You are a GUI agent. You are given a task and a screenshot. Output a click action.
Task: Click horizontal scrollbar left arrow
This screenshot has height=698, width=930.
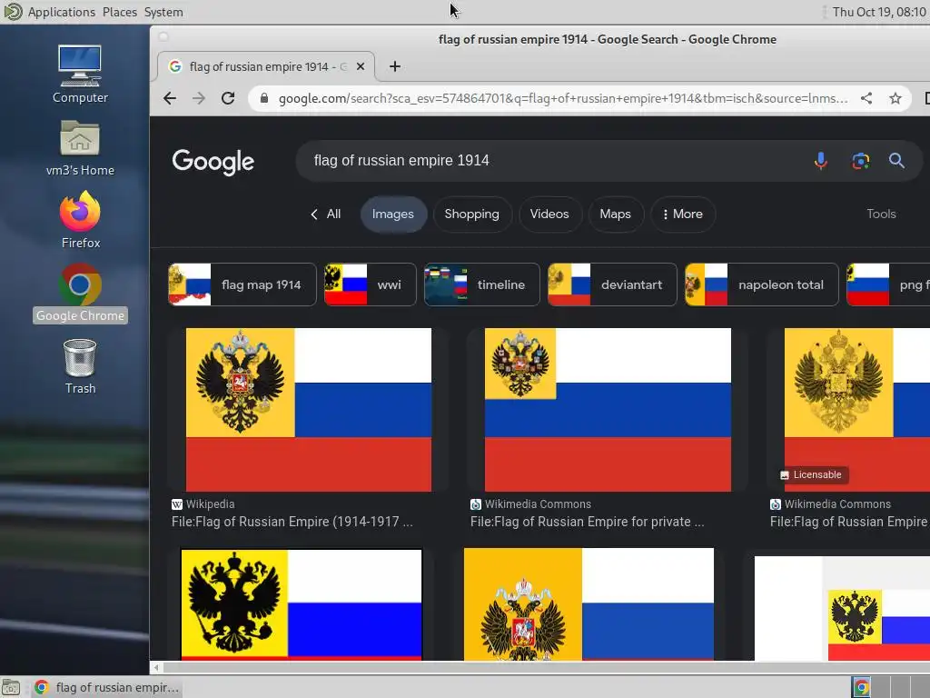point(156,668)
